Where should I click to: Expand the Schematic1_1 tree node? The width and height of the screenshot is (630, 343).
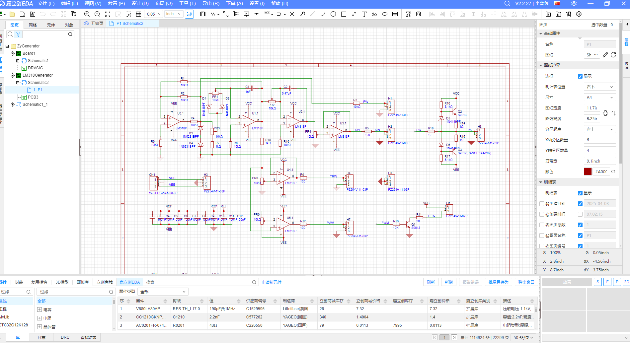tap(13, 104)
